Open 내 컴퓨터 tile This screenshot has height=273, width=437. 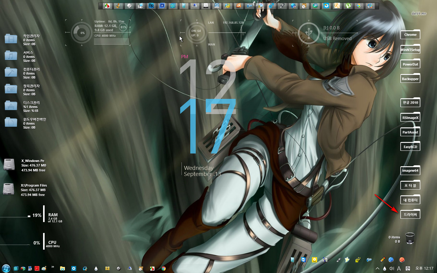(410, 200)
